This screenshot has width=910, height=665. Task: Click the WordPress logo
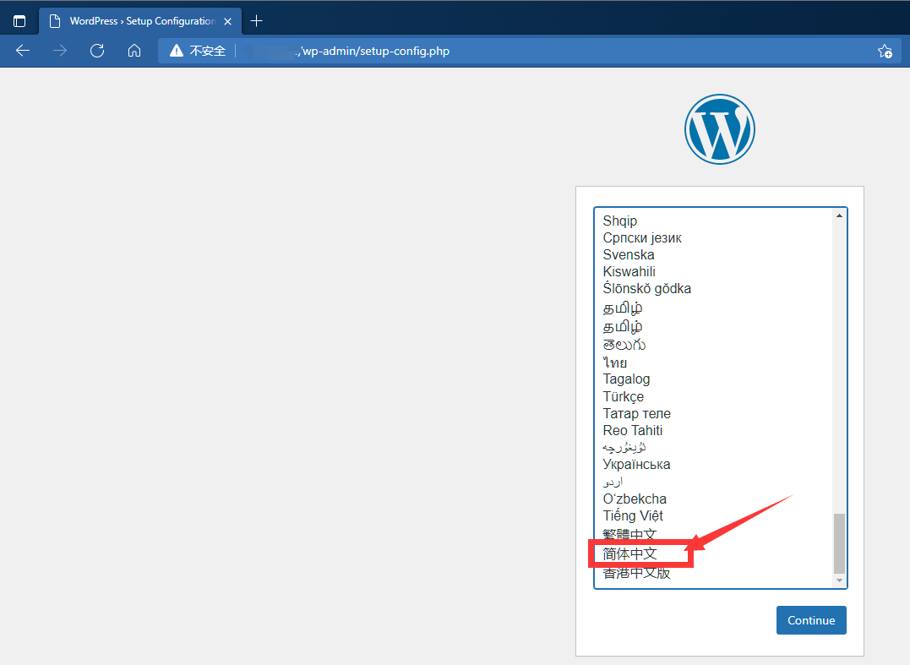(720, 129)
